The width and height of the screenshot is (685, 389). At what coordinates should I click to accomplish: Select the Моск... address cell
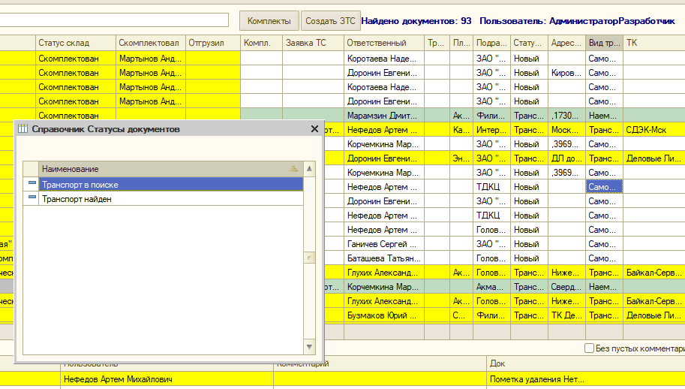tap(566, 130)
